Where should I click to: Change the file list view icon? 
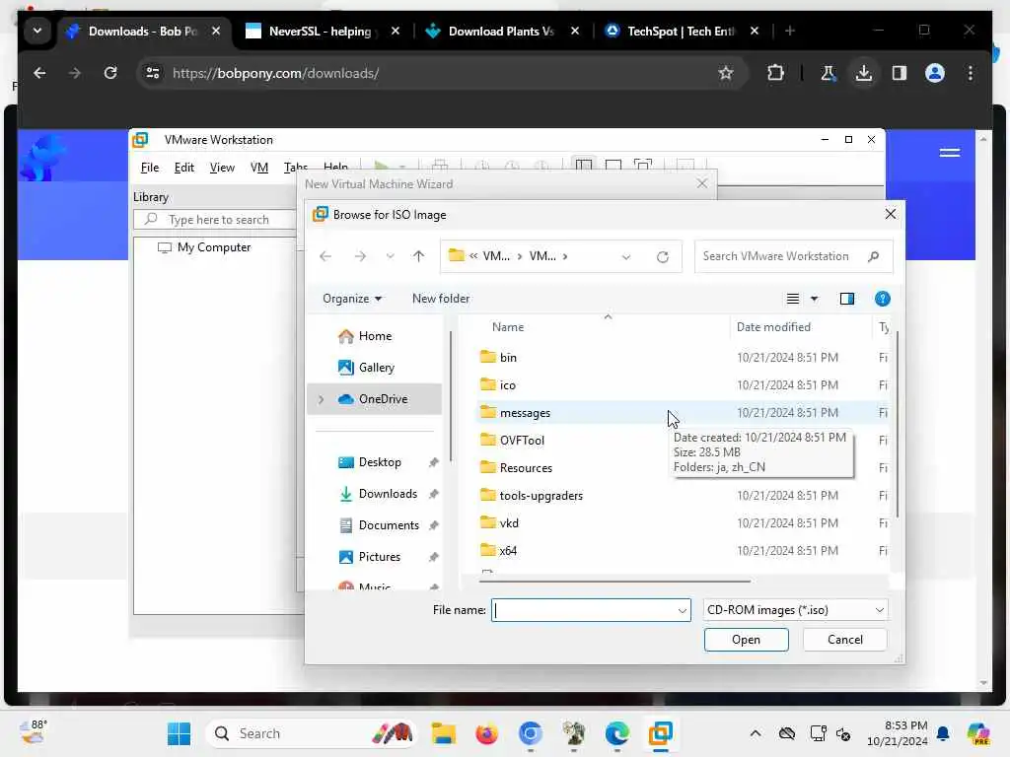pos(793,299)
